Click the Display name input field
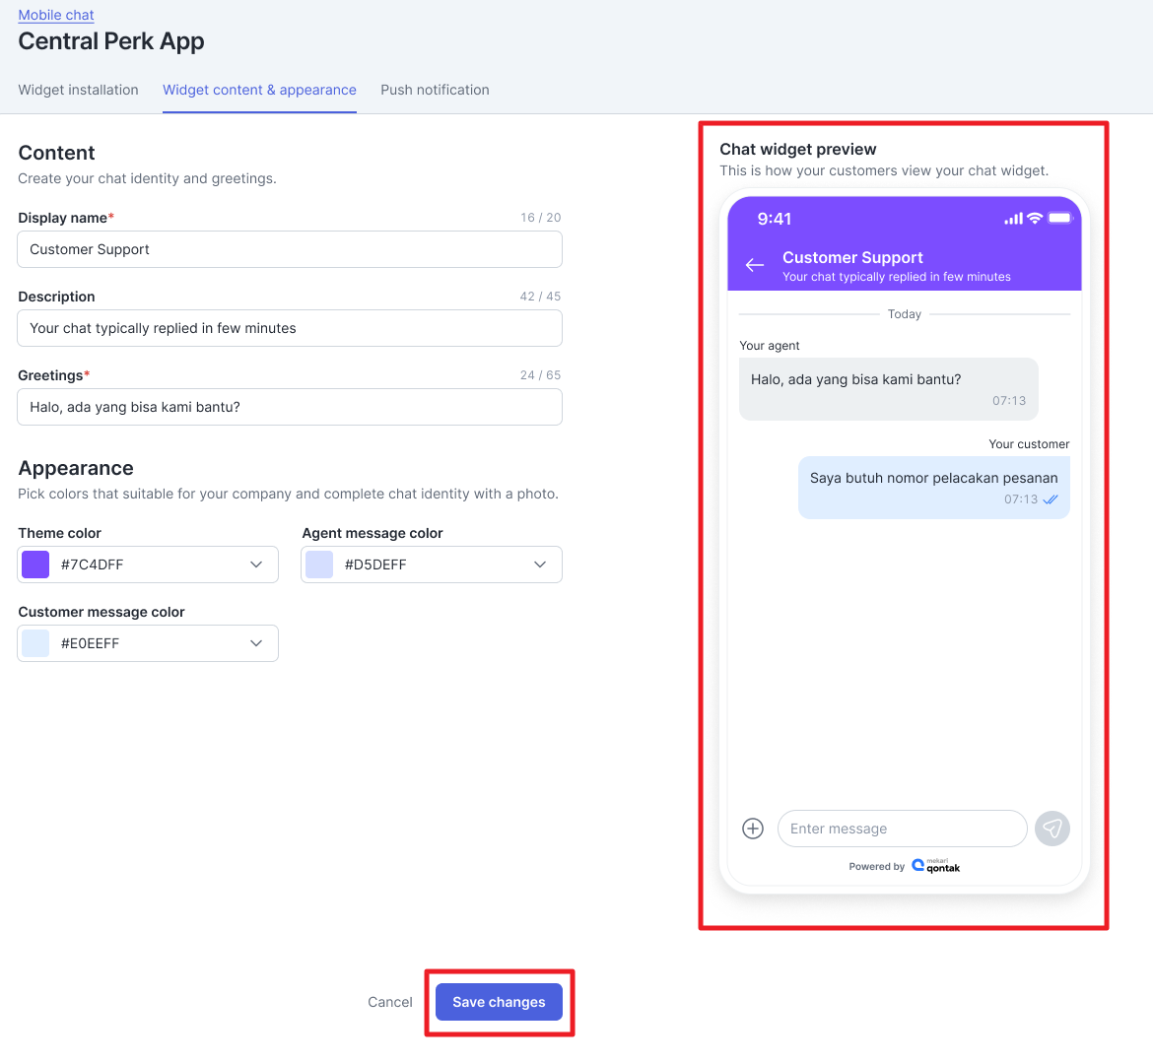Screen dimensions: 1153x1063 pos(290,249)
